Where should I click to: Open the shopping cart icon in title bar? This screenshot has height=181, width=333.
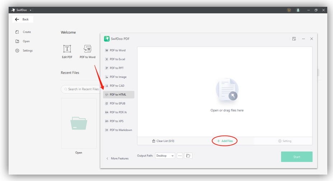[x=289, y=10]
